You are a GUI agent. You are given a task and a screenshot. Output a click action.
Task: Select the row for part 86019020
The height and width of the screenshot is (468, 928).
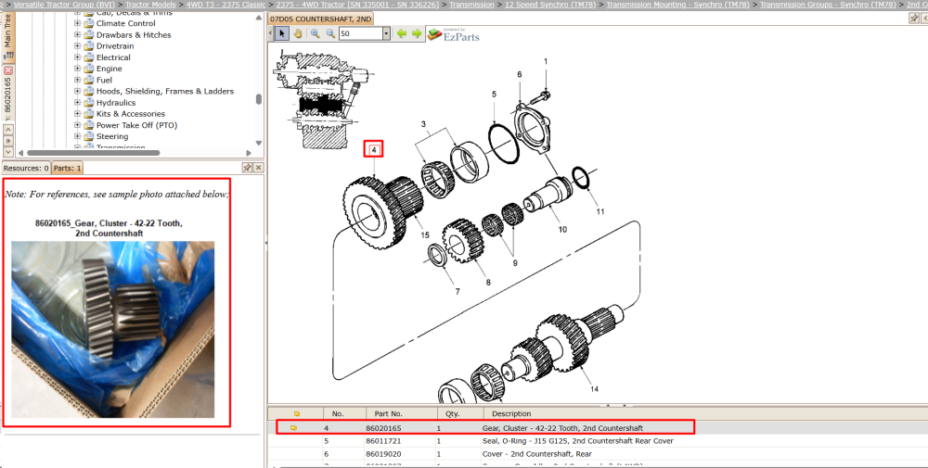597,454
